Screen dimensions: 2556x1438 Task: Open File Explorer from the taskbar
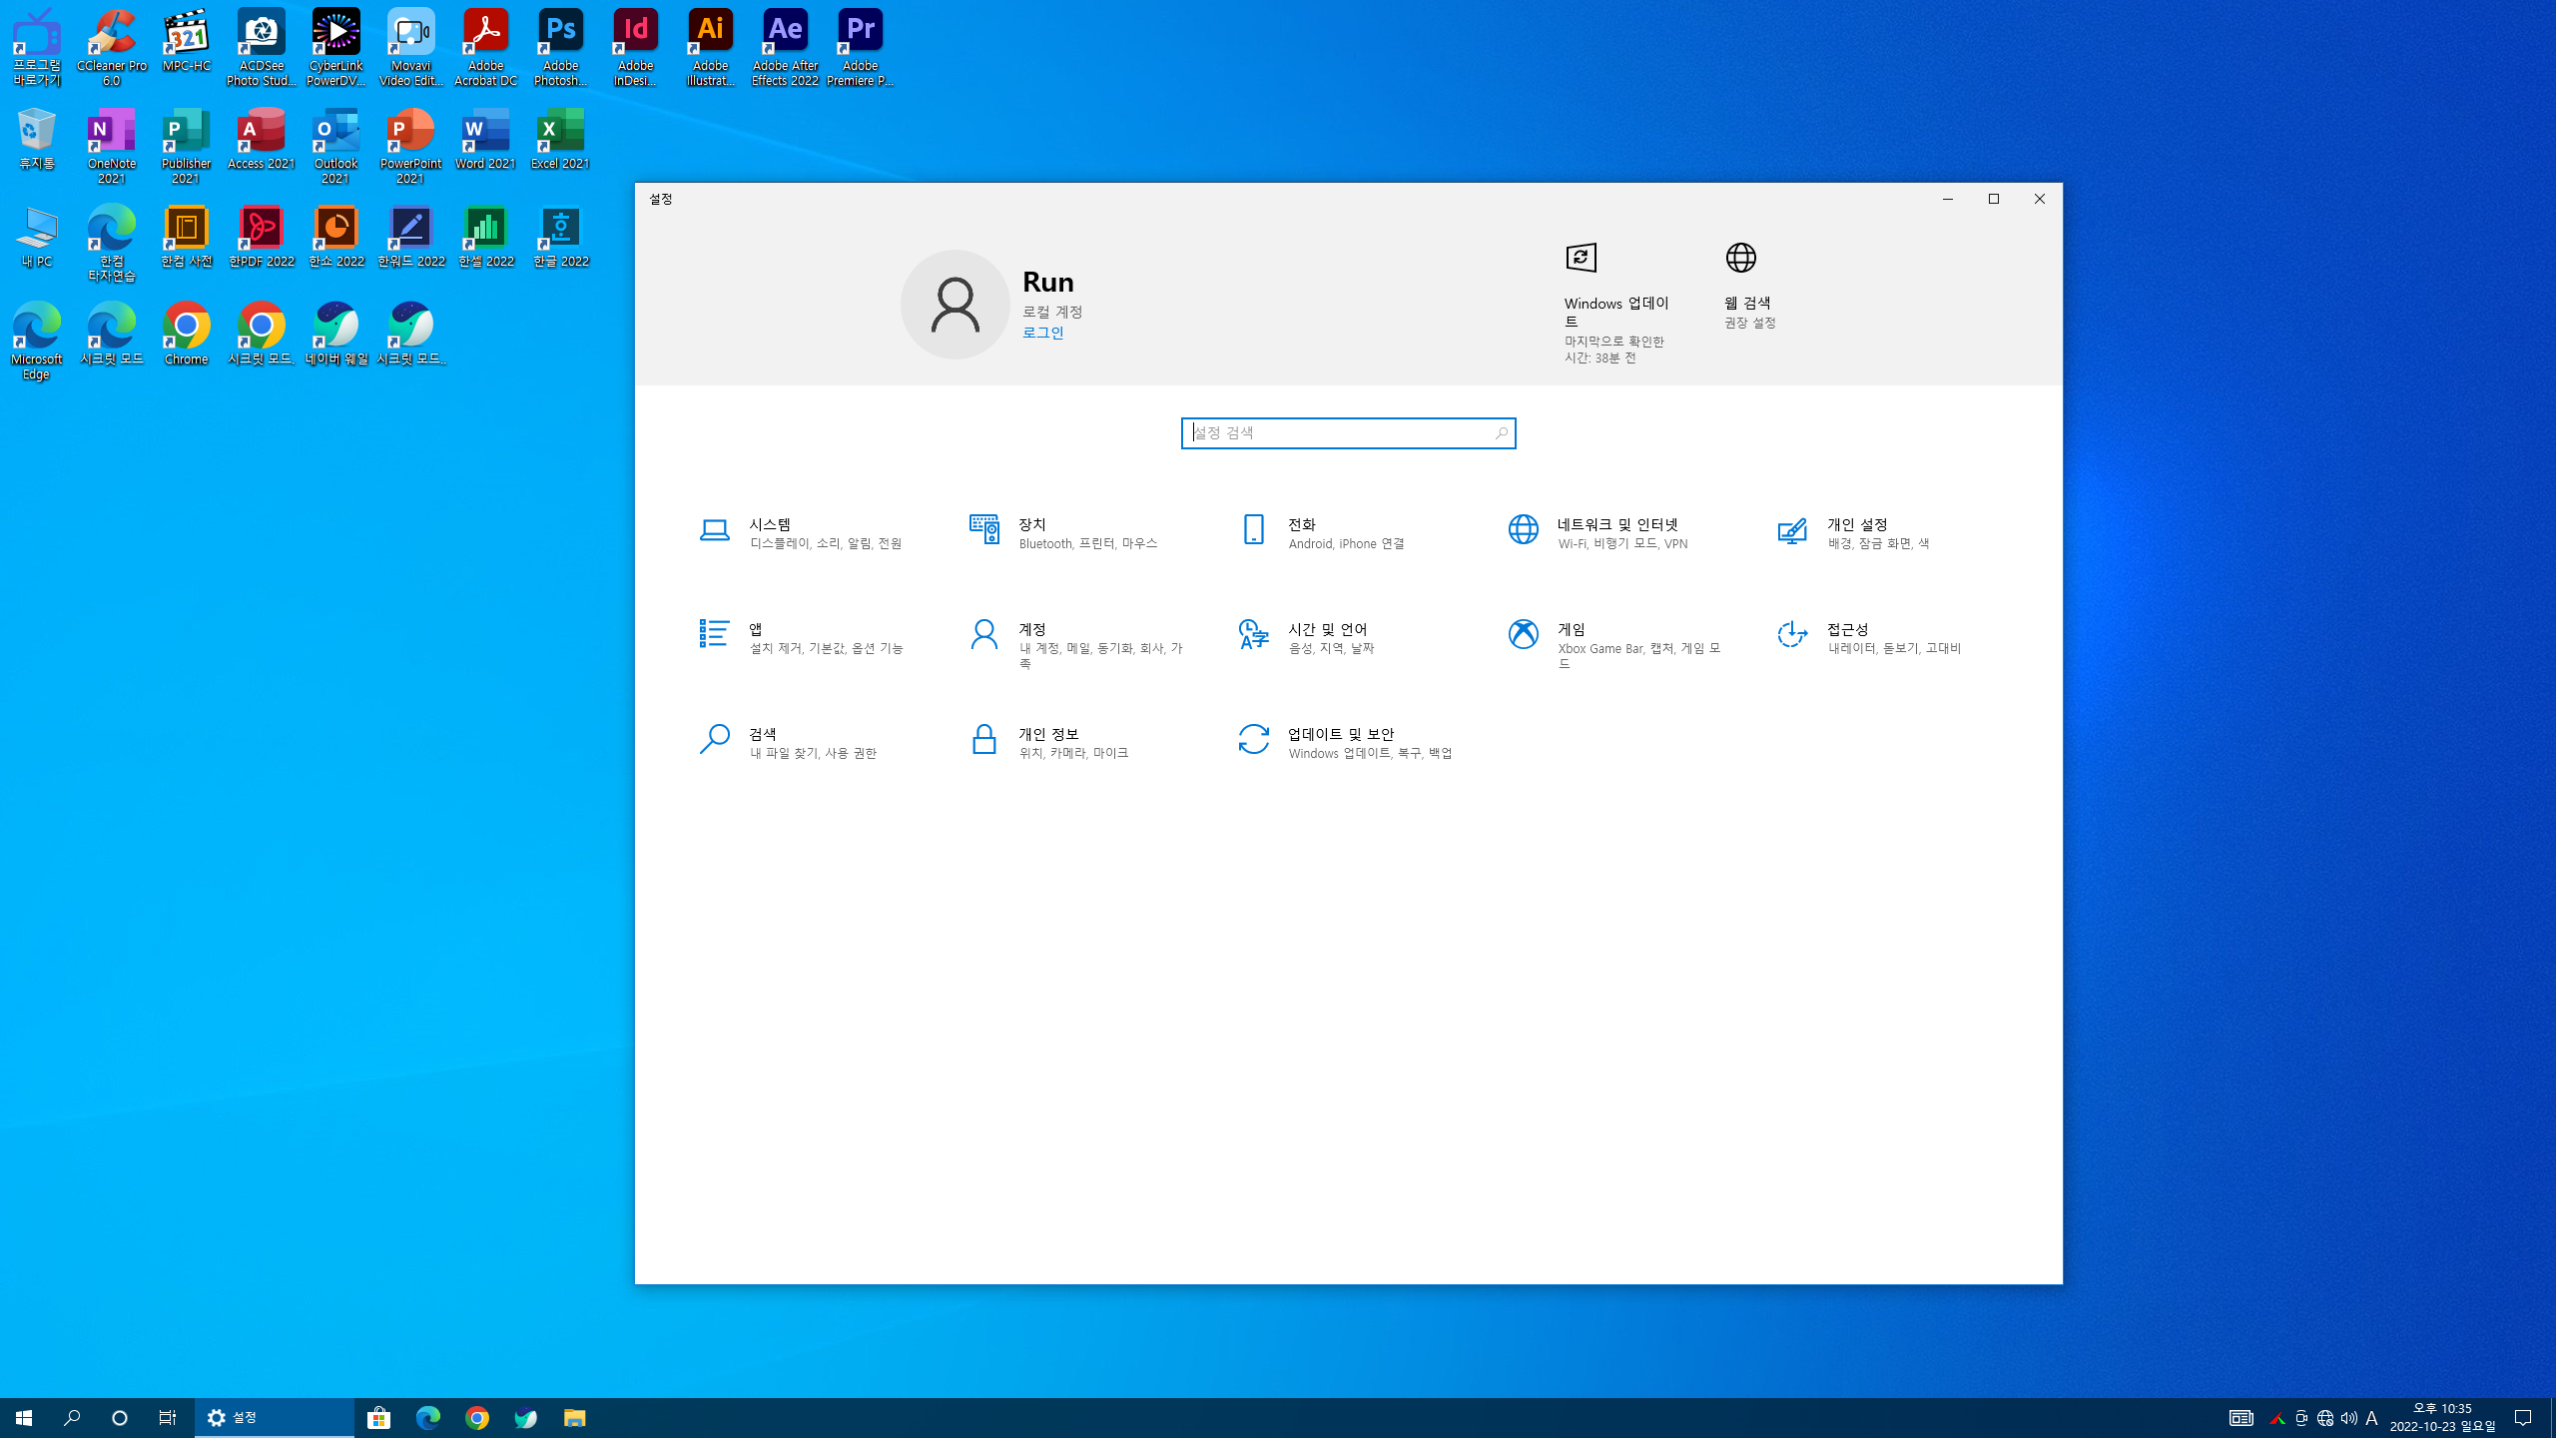point(574,1418)
